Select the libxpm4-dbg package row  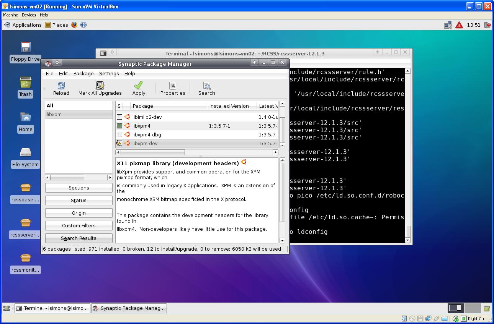tap(197, 134)
